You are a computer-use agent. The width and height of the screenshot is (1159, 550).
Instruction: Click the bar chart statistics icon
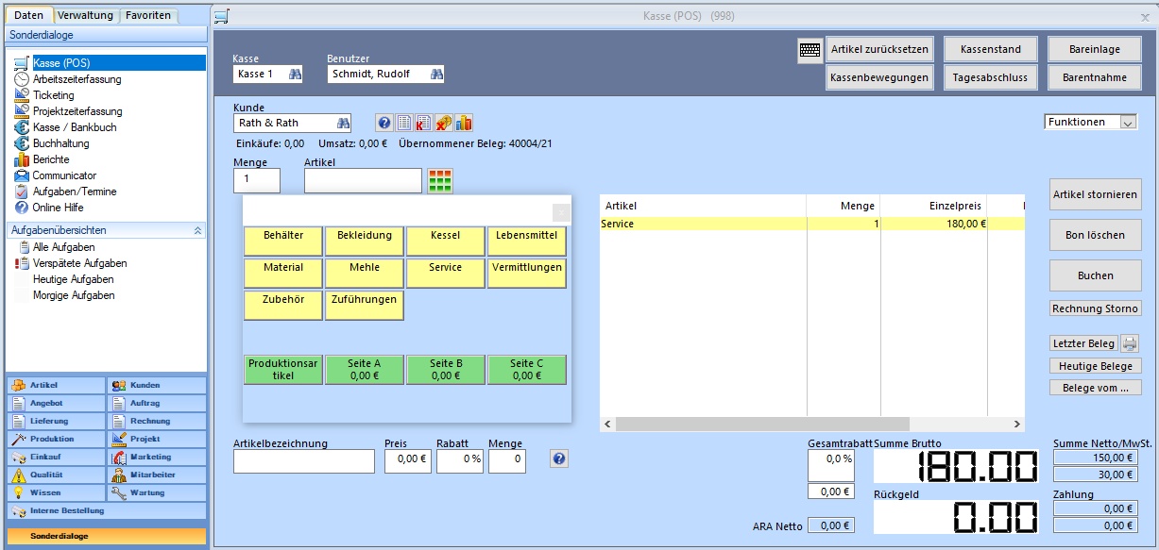[x=464, y=123]
